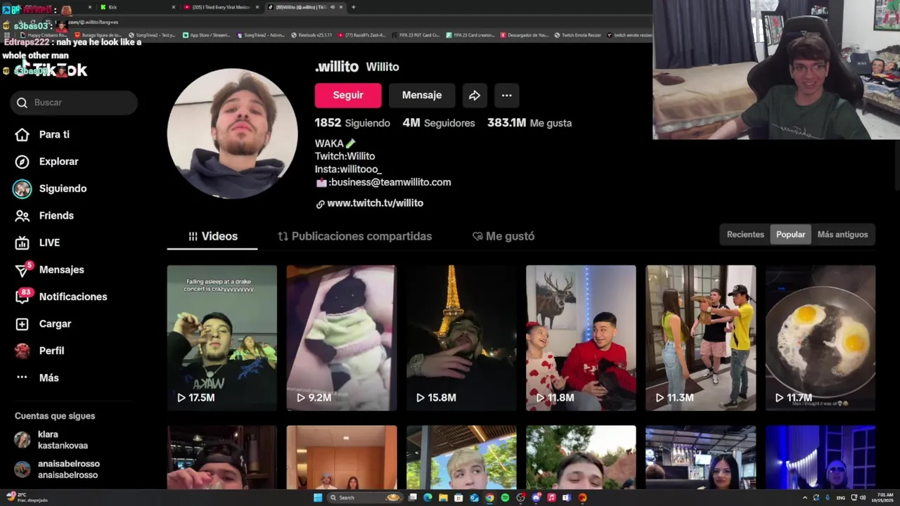Screen dimensions: 900x506
Task: Open the Siguiendo avatar icon in sidebar
Action: 22,188
